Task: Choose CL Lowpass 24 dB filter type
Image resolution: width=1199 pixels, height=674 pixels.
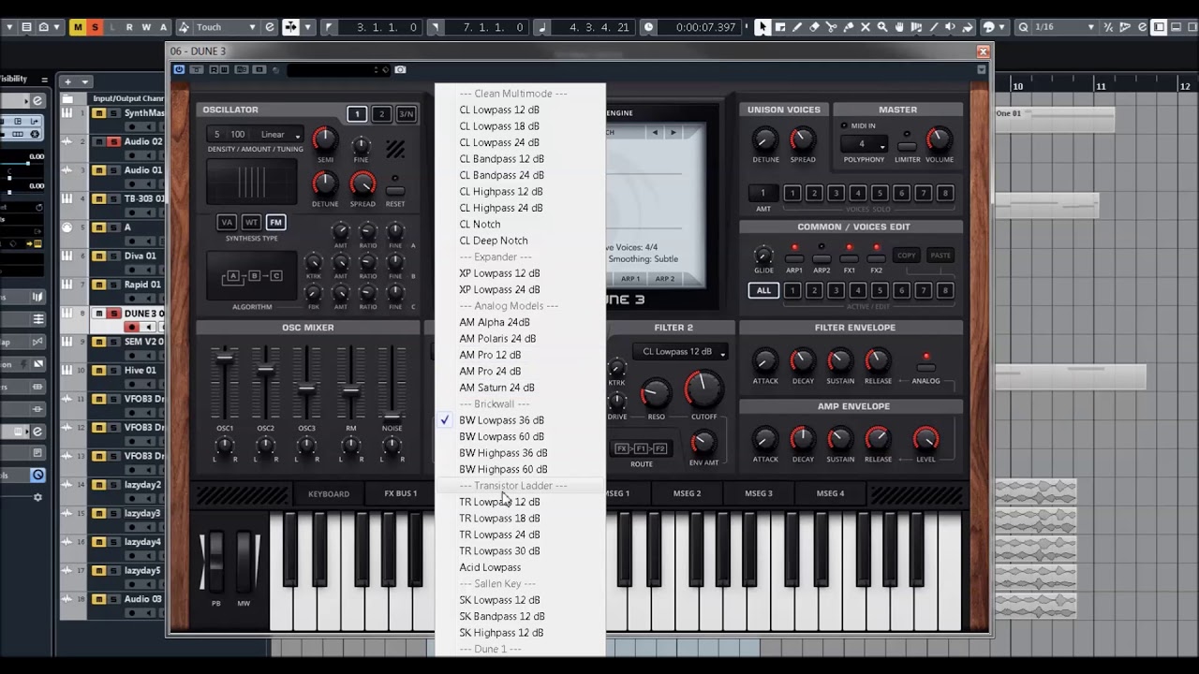Action: coord(499,142)
